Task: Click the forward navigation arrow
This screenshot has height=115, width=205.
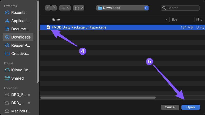Action: pyautogui.click(x=54, y=8)
